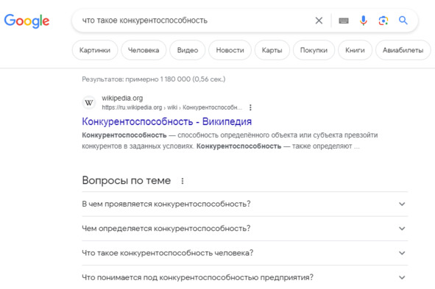
Task: Clear the search query with X icon
Action: [x=319, y=21]
